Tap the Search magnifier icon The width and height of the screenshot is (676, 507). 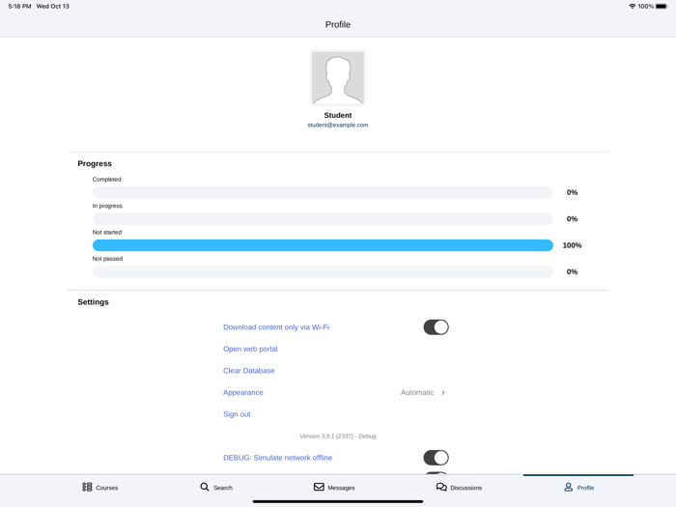point(205,488)
